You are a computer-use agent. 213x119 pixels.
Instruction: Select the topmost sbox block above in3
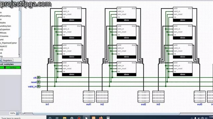click(183, 14)
